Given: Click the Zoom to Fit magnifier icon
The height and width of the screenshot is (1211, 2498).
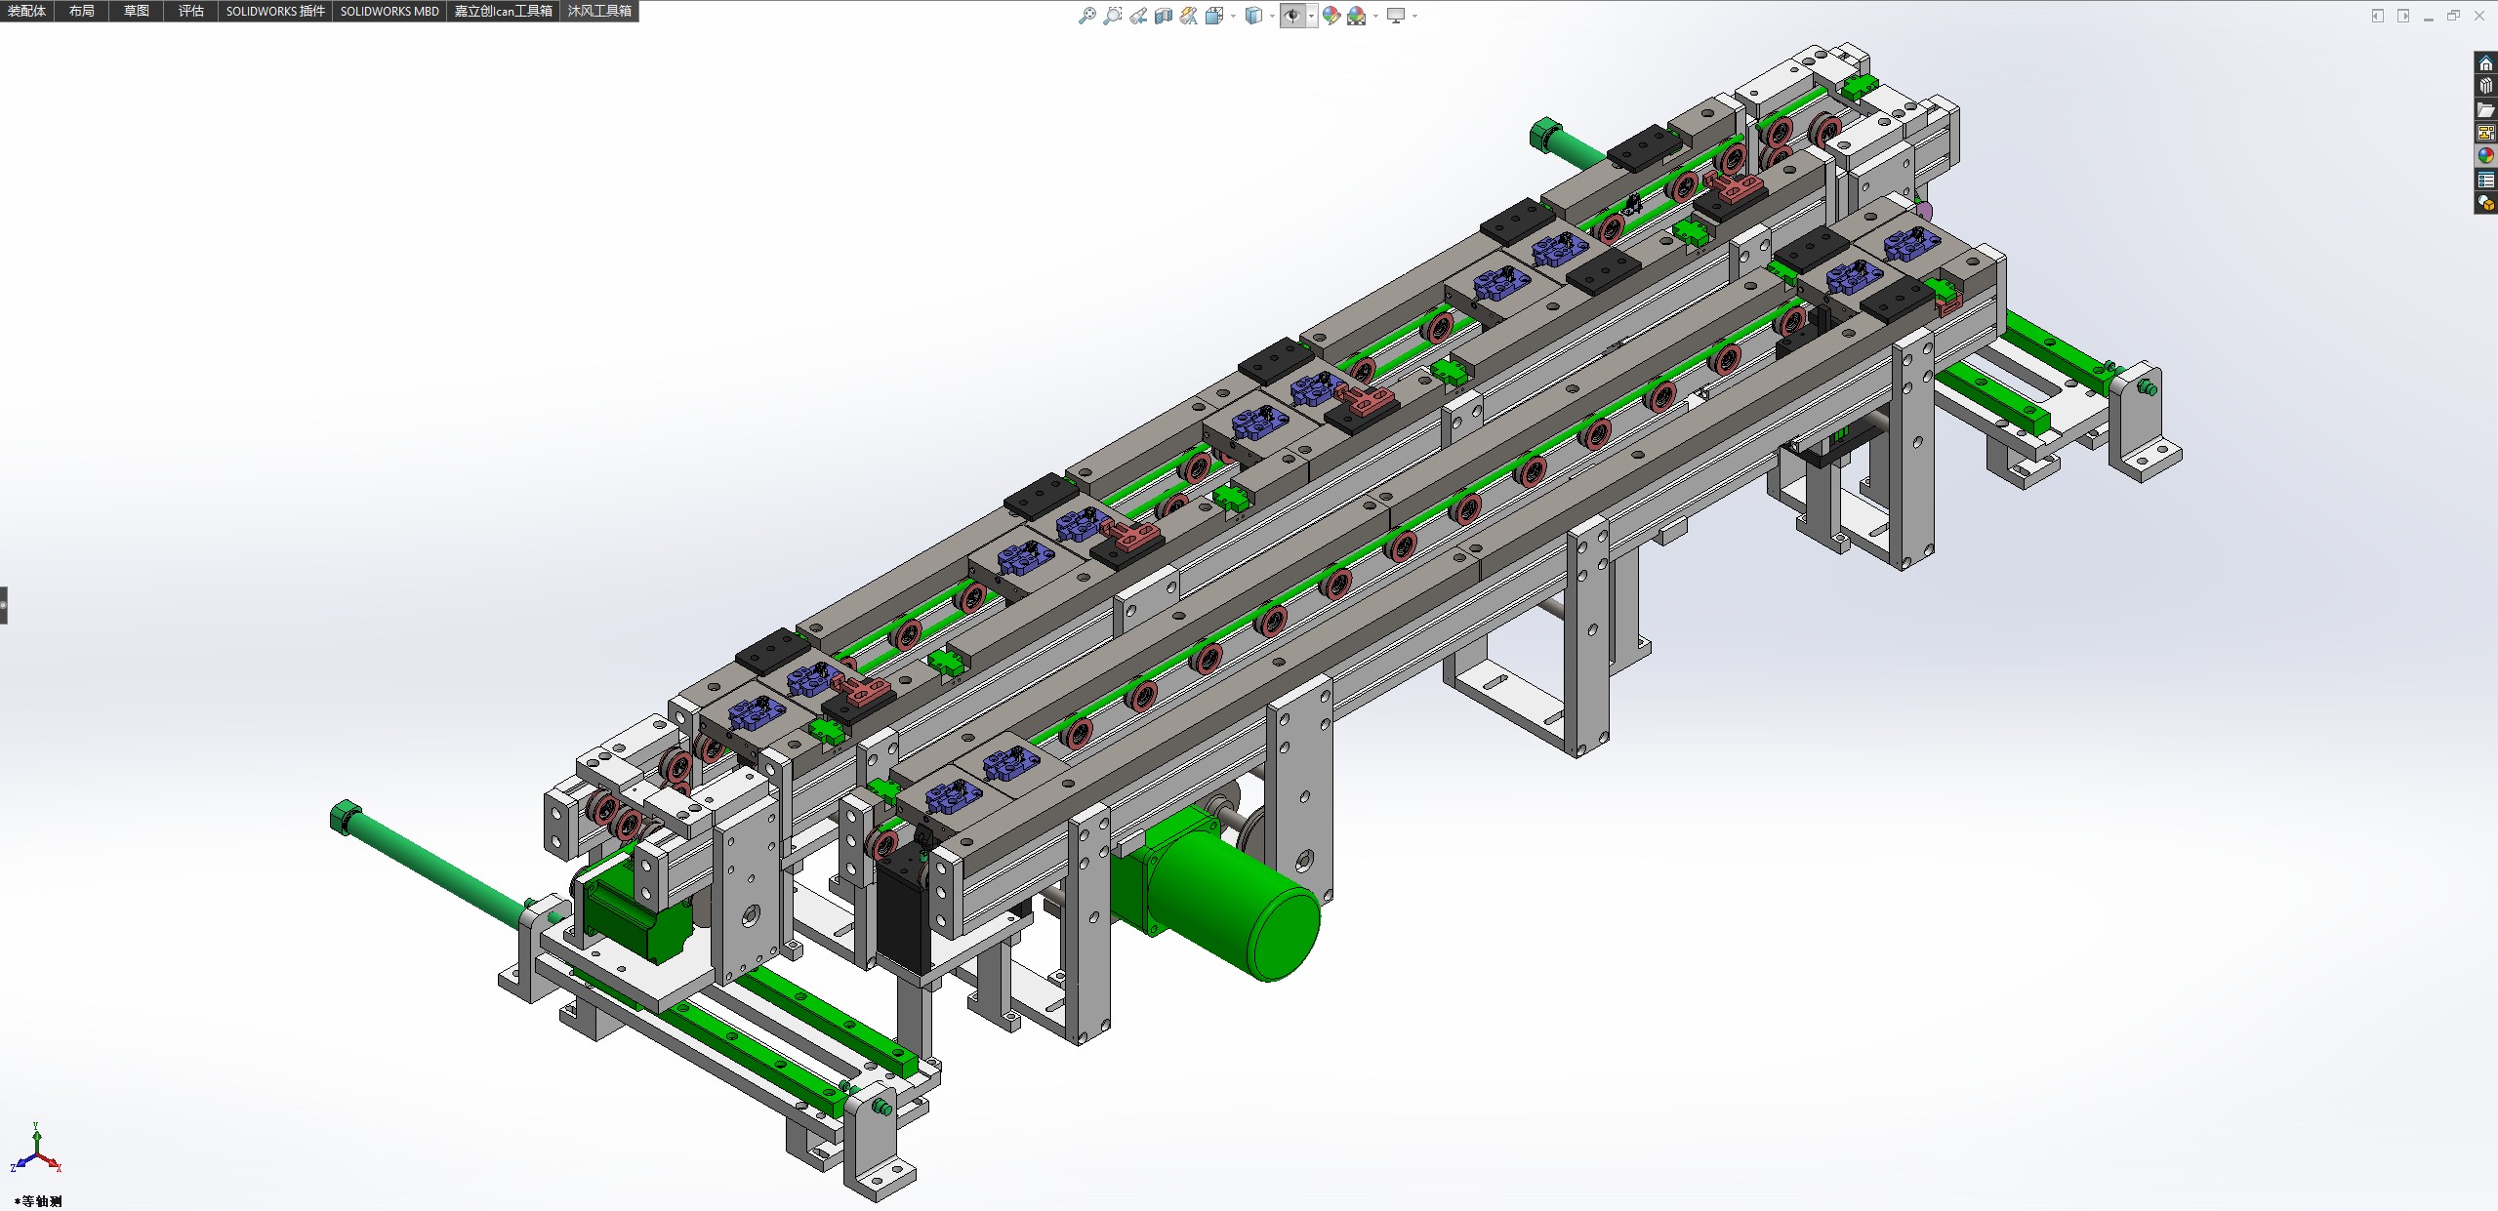Looking at the screenshot, I should click(x=1086, y=16).
